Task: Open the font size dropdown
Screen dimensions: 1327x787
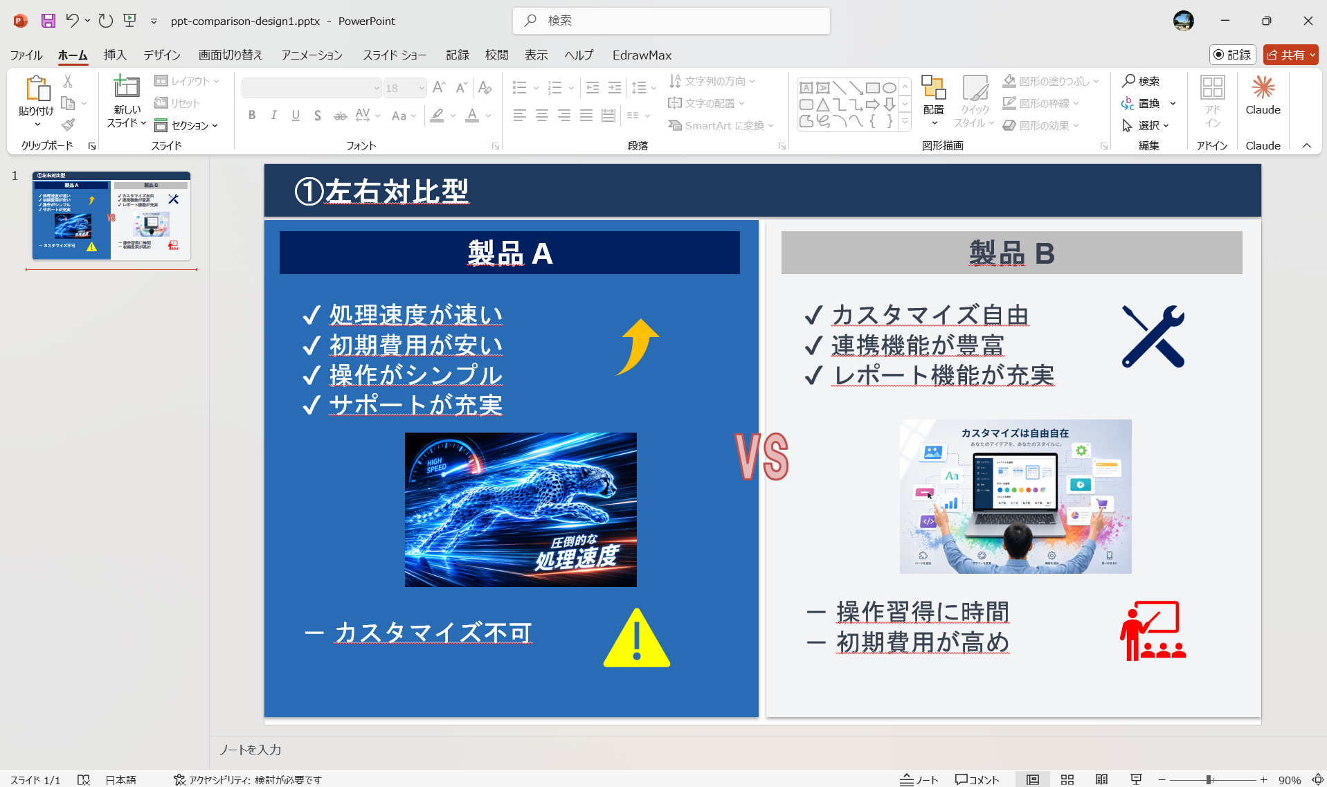Action: 421,88
